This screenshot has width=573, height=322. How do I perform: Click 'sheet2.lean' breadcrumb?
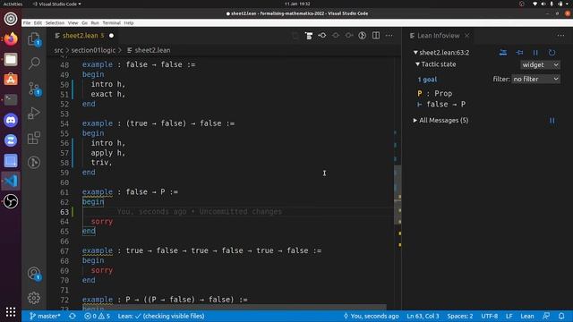tap(152, 50)
